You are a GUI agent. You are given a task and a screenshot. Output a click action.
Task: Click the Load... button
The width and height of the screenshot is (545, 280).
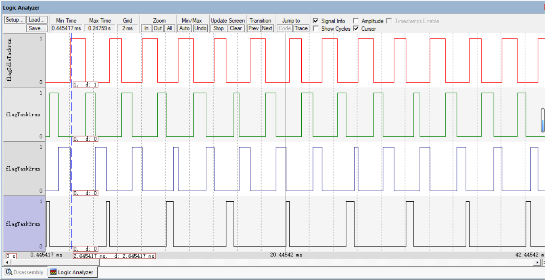pyautogui.click(x=37, y=20)
